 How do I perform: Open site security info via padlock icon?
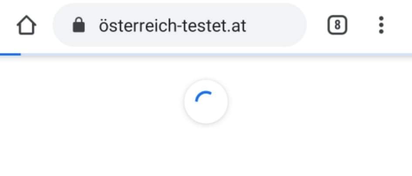[x=79, y=25]
